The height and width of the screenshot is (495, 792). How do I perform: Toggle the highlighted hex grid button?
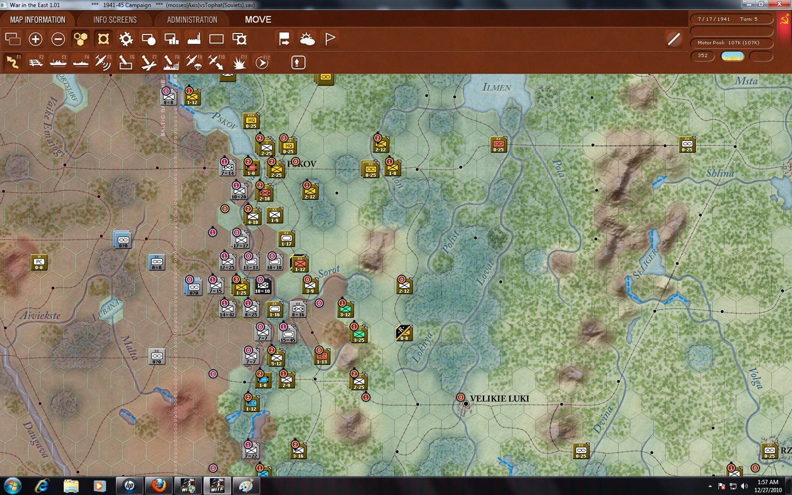pyautogui.click(x=81, y=39)
